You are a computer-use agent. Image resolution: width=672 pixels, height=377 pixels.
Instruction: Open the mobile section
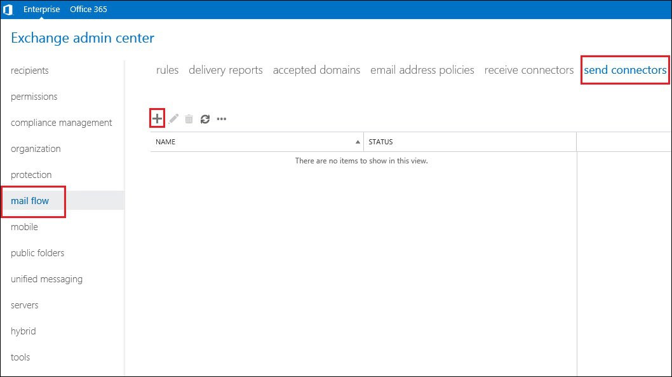click(24, 227)
